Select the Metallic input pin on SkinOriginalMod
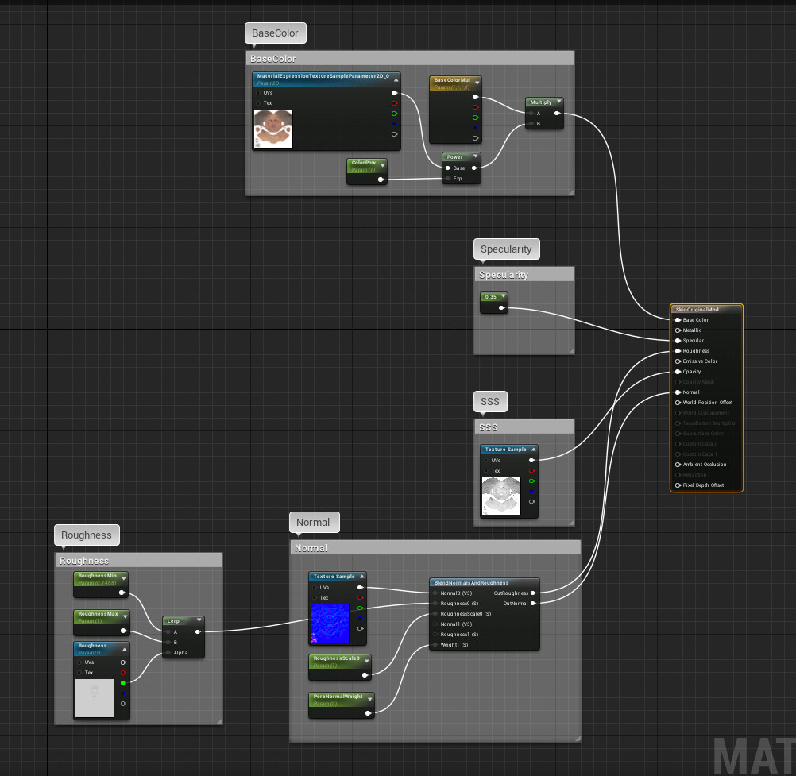 [x=678, y=330]
